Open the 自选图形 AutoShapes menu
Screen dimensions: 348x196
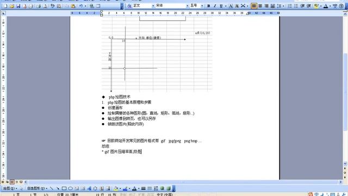pos(37,188)
